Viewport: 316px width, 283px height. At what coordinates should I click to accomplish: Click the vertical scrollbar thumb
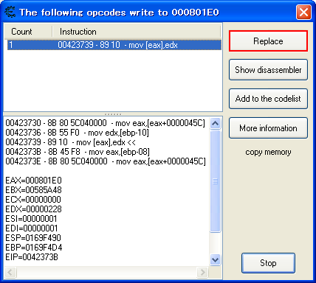click(x=216, y=181)
